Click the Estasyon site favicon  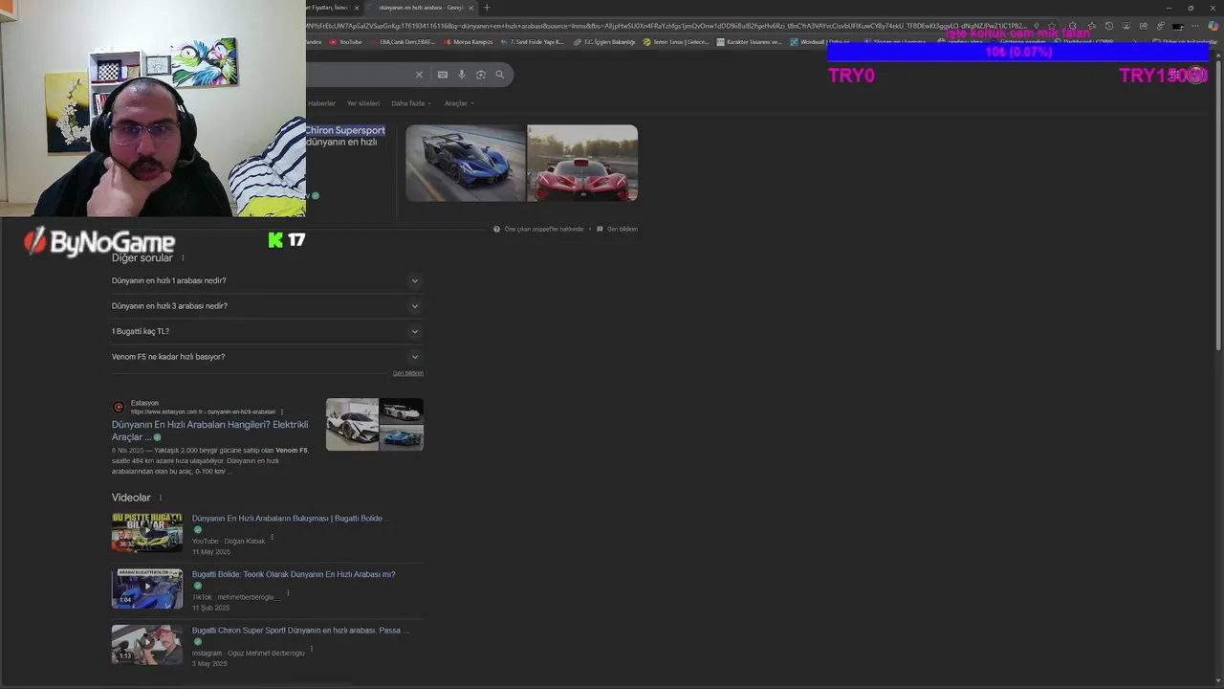[119, 407]
